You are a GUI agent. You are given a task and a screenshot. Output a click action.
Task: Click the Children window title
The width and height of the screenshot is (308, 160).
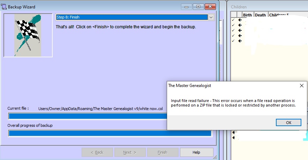[x=239, y=7]
